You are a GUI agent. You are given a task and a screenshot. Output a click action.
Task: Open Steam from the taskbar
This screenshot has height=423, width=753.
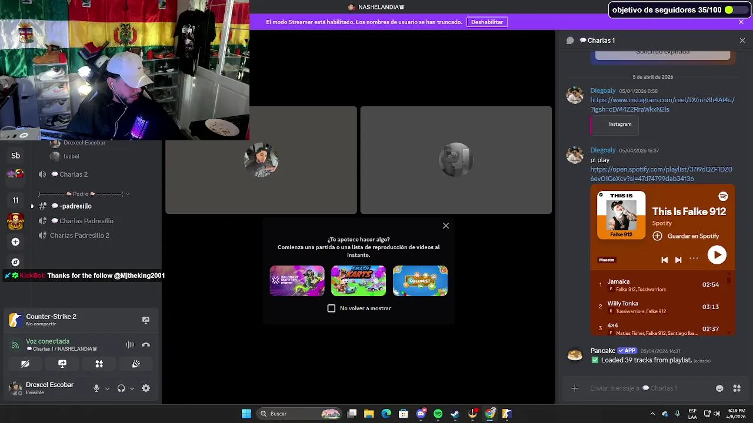tap(455, 414)
